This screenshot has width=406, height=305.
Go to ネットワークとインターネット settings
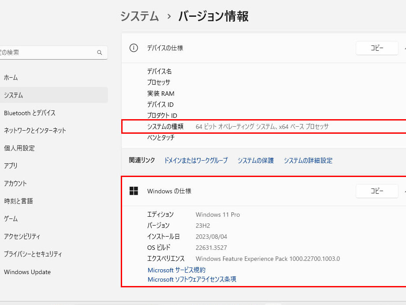click(35, 131)
